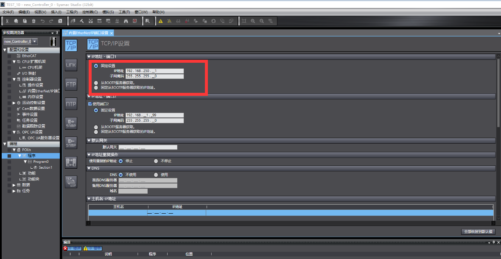The width and height of the screenshot is (501, 259).
Task: Click the binoculars search toolbar icon
Action: click(126, 21)
